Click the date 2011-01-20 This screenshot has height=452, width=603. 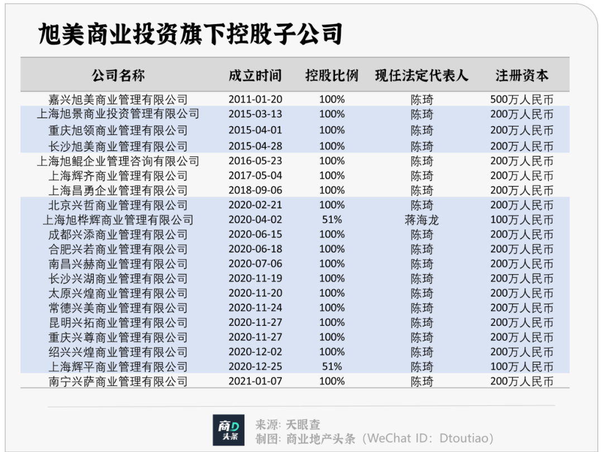point(255,99)
